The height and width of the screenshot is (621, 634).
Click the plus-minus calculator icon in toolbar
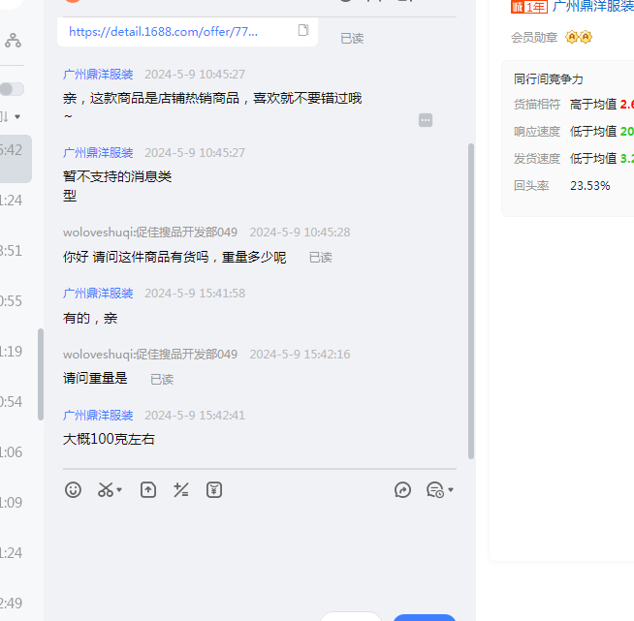180,490
